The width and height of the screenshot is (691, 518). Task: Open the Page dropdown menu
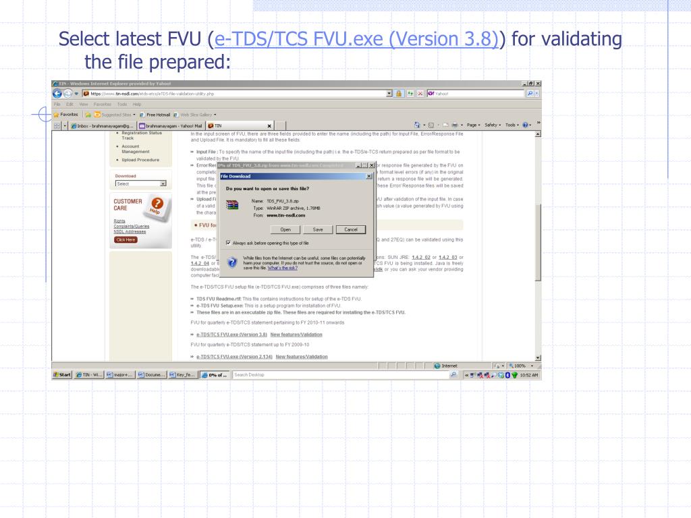[473, 125]
